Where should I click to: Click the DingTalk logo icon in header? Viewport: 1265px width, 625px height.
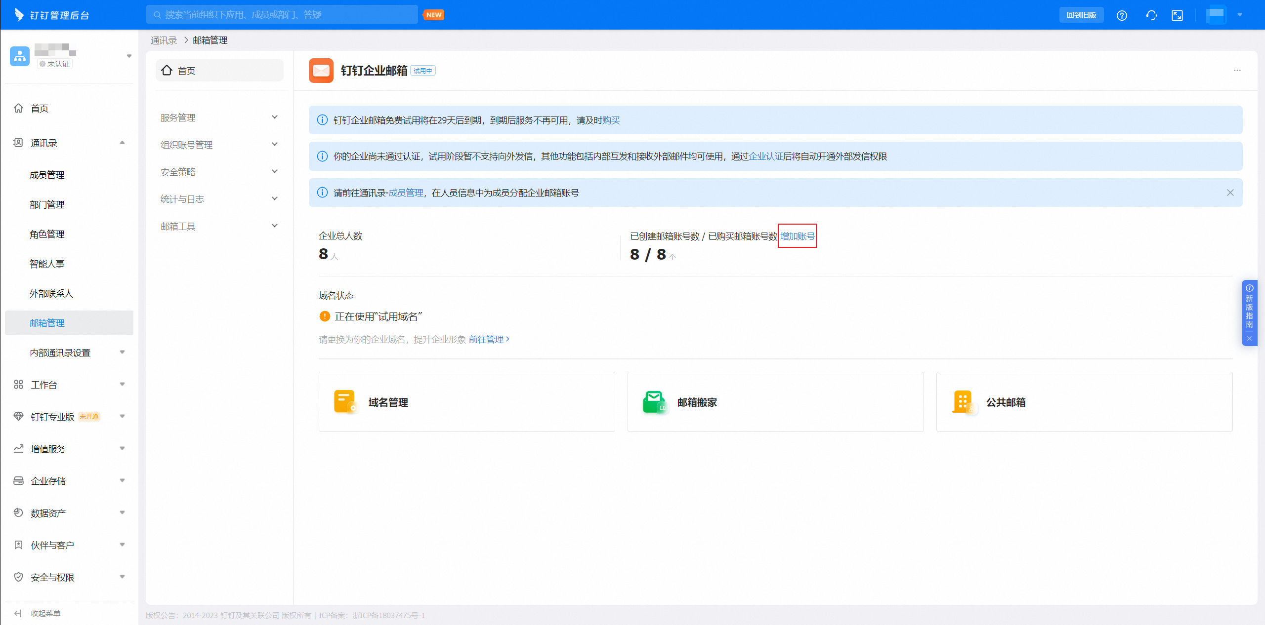pos(19,15)
